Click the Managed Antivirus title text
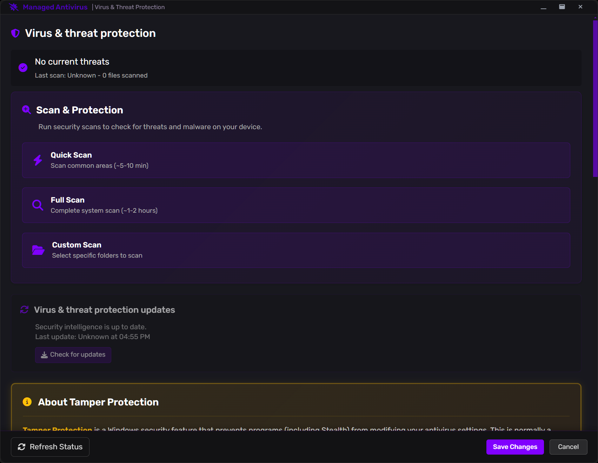The image size is (598, 463). pos(55,7)
